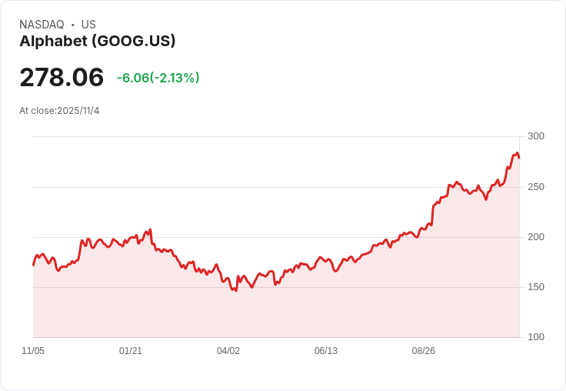566x391 pixels.
Task: Click the leftmost starting point of the price line
Action: 33,265
